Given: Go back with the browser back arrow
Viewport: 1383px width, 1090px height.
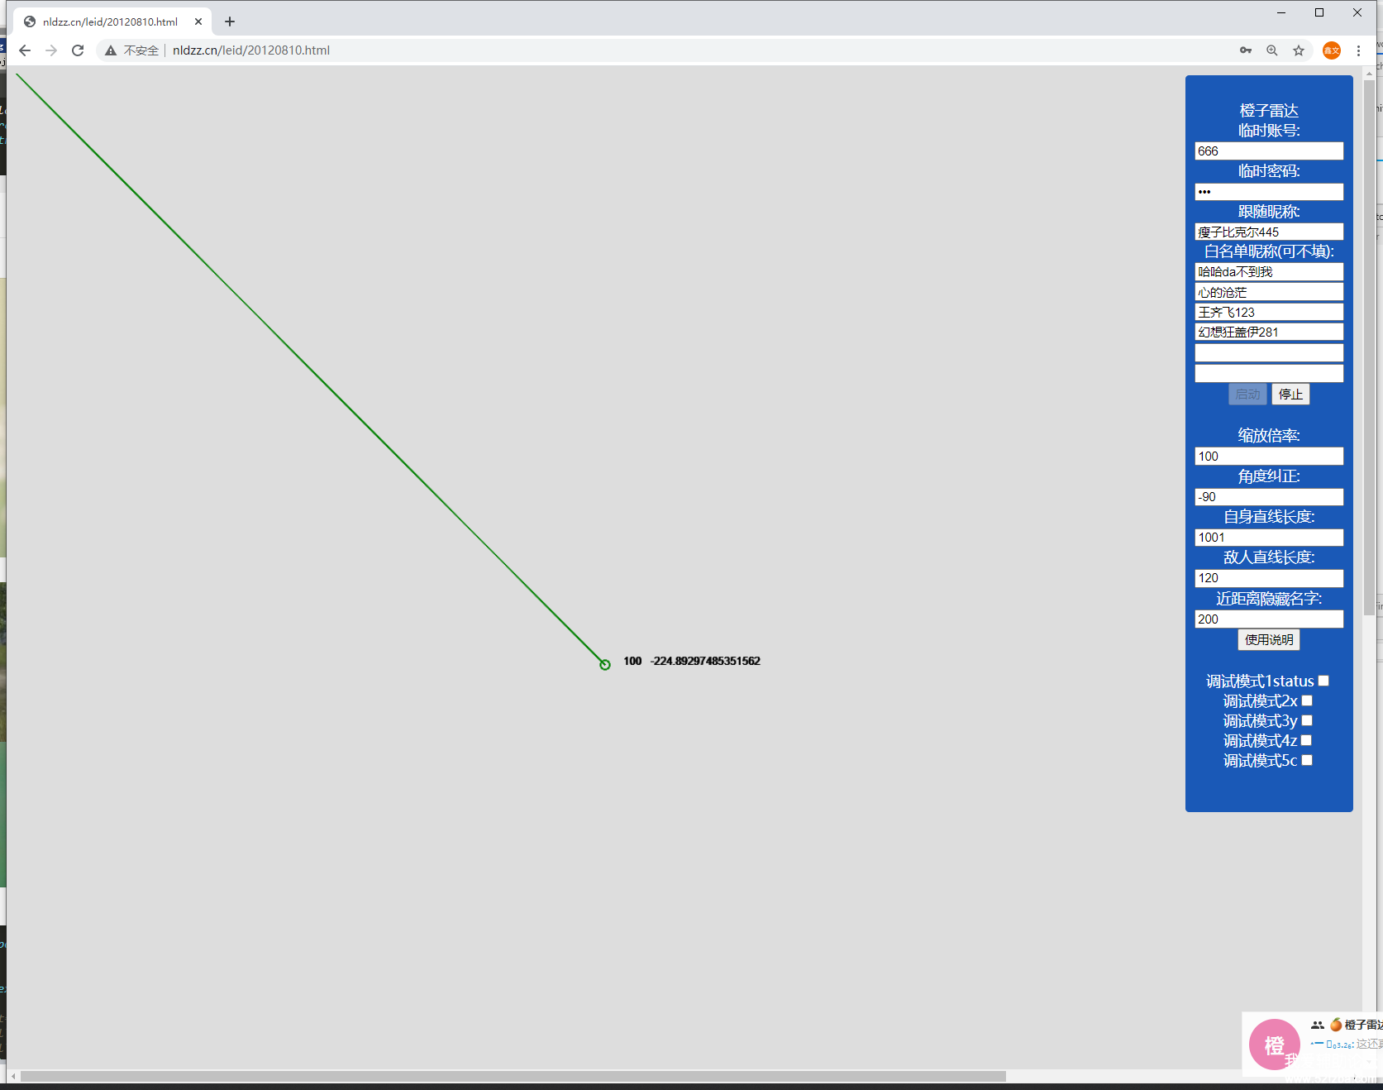Looking at the screenshot, I should (25, 50).
